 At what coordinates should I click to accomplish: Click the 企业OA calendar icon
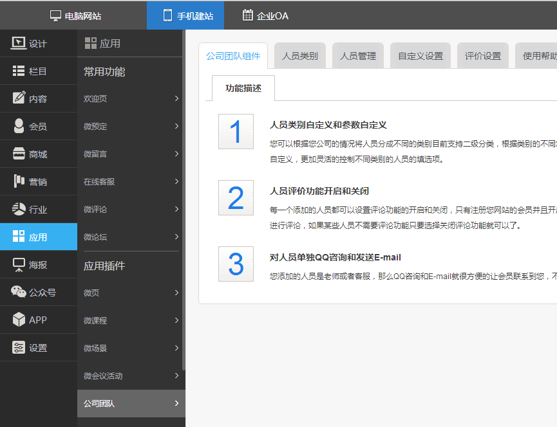[248, 15]
